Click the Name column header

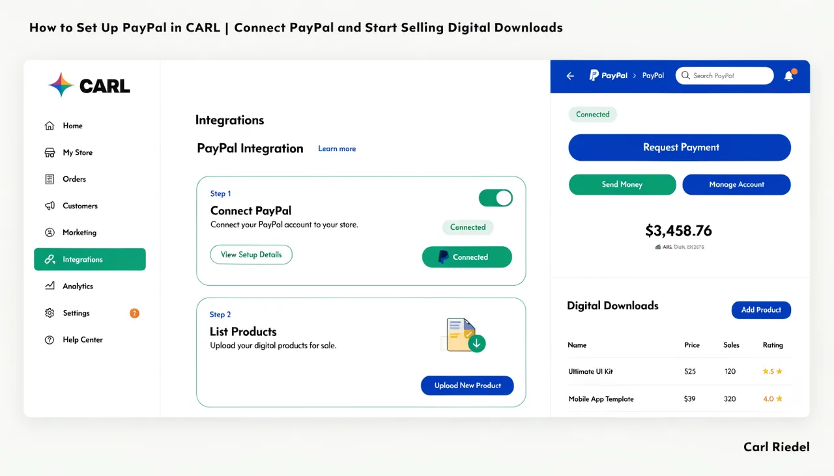point(577,345)
